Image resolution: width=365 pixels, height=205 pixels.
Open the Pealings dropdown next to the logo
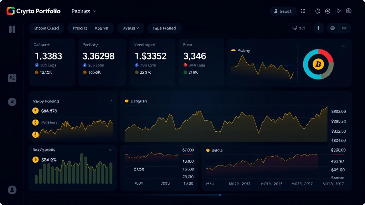83,11
